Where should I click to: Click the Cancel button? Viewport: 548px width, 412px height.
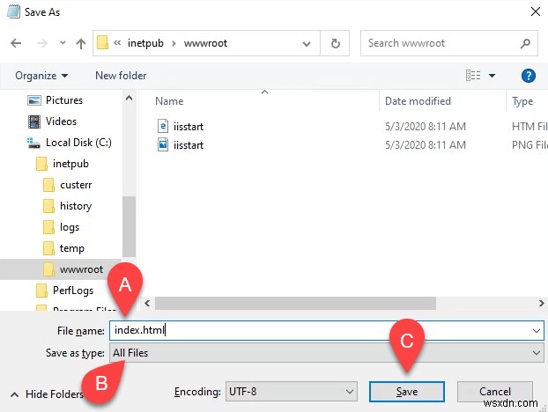tap(495, 392)
